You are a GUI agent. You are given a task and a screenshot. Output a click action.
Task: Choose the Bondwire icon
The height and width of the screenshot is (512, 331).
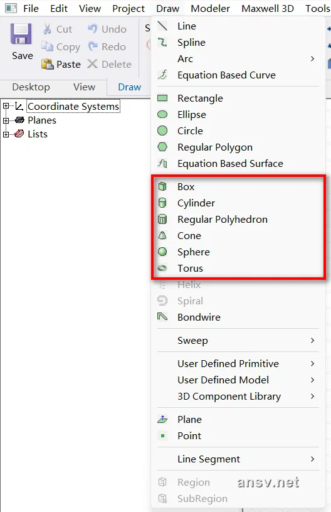162,316
